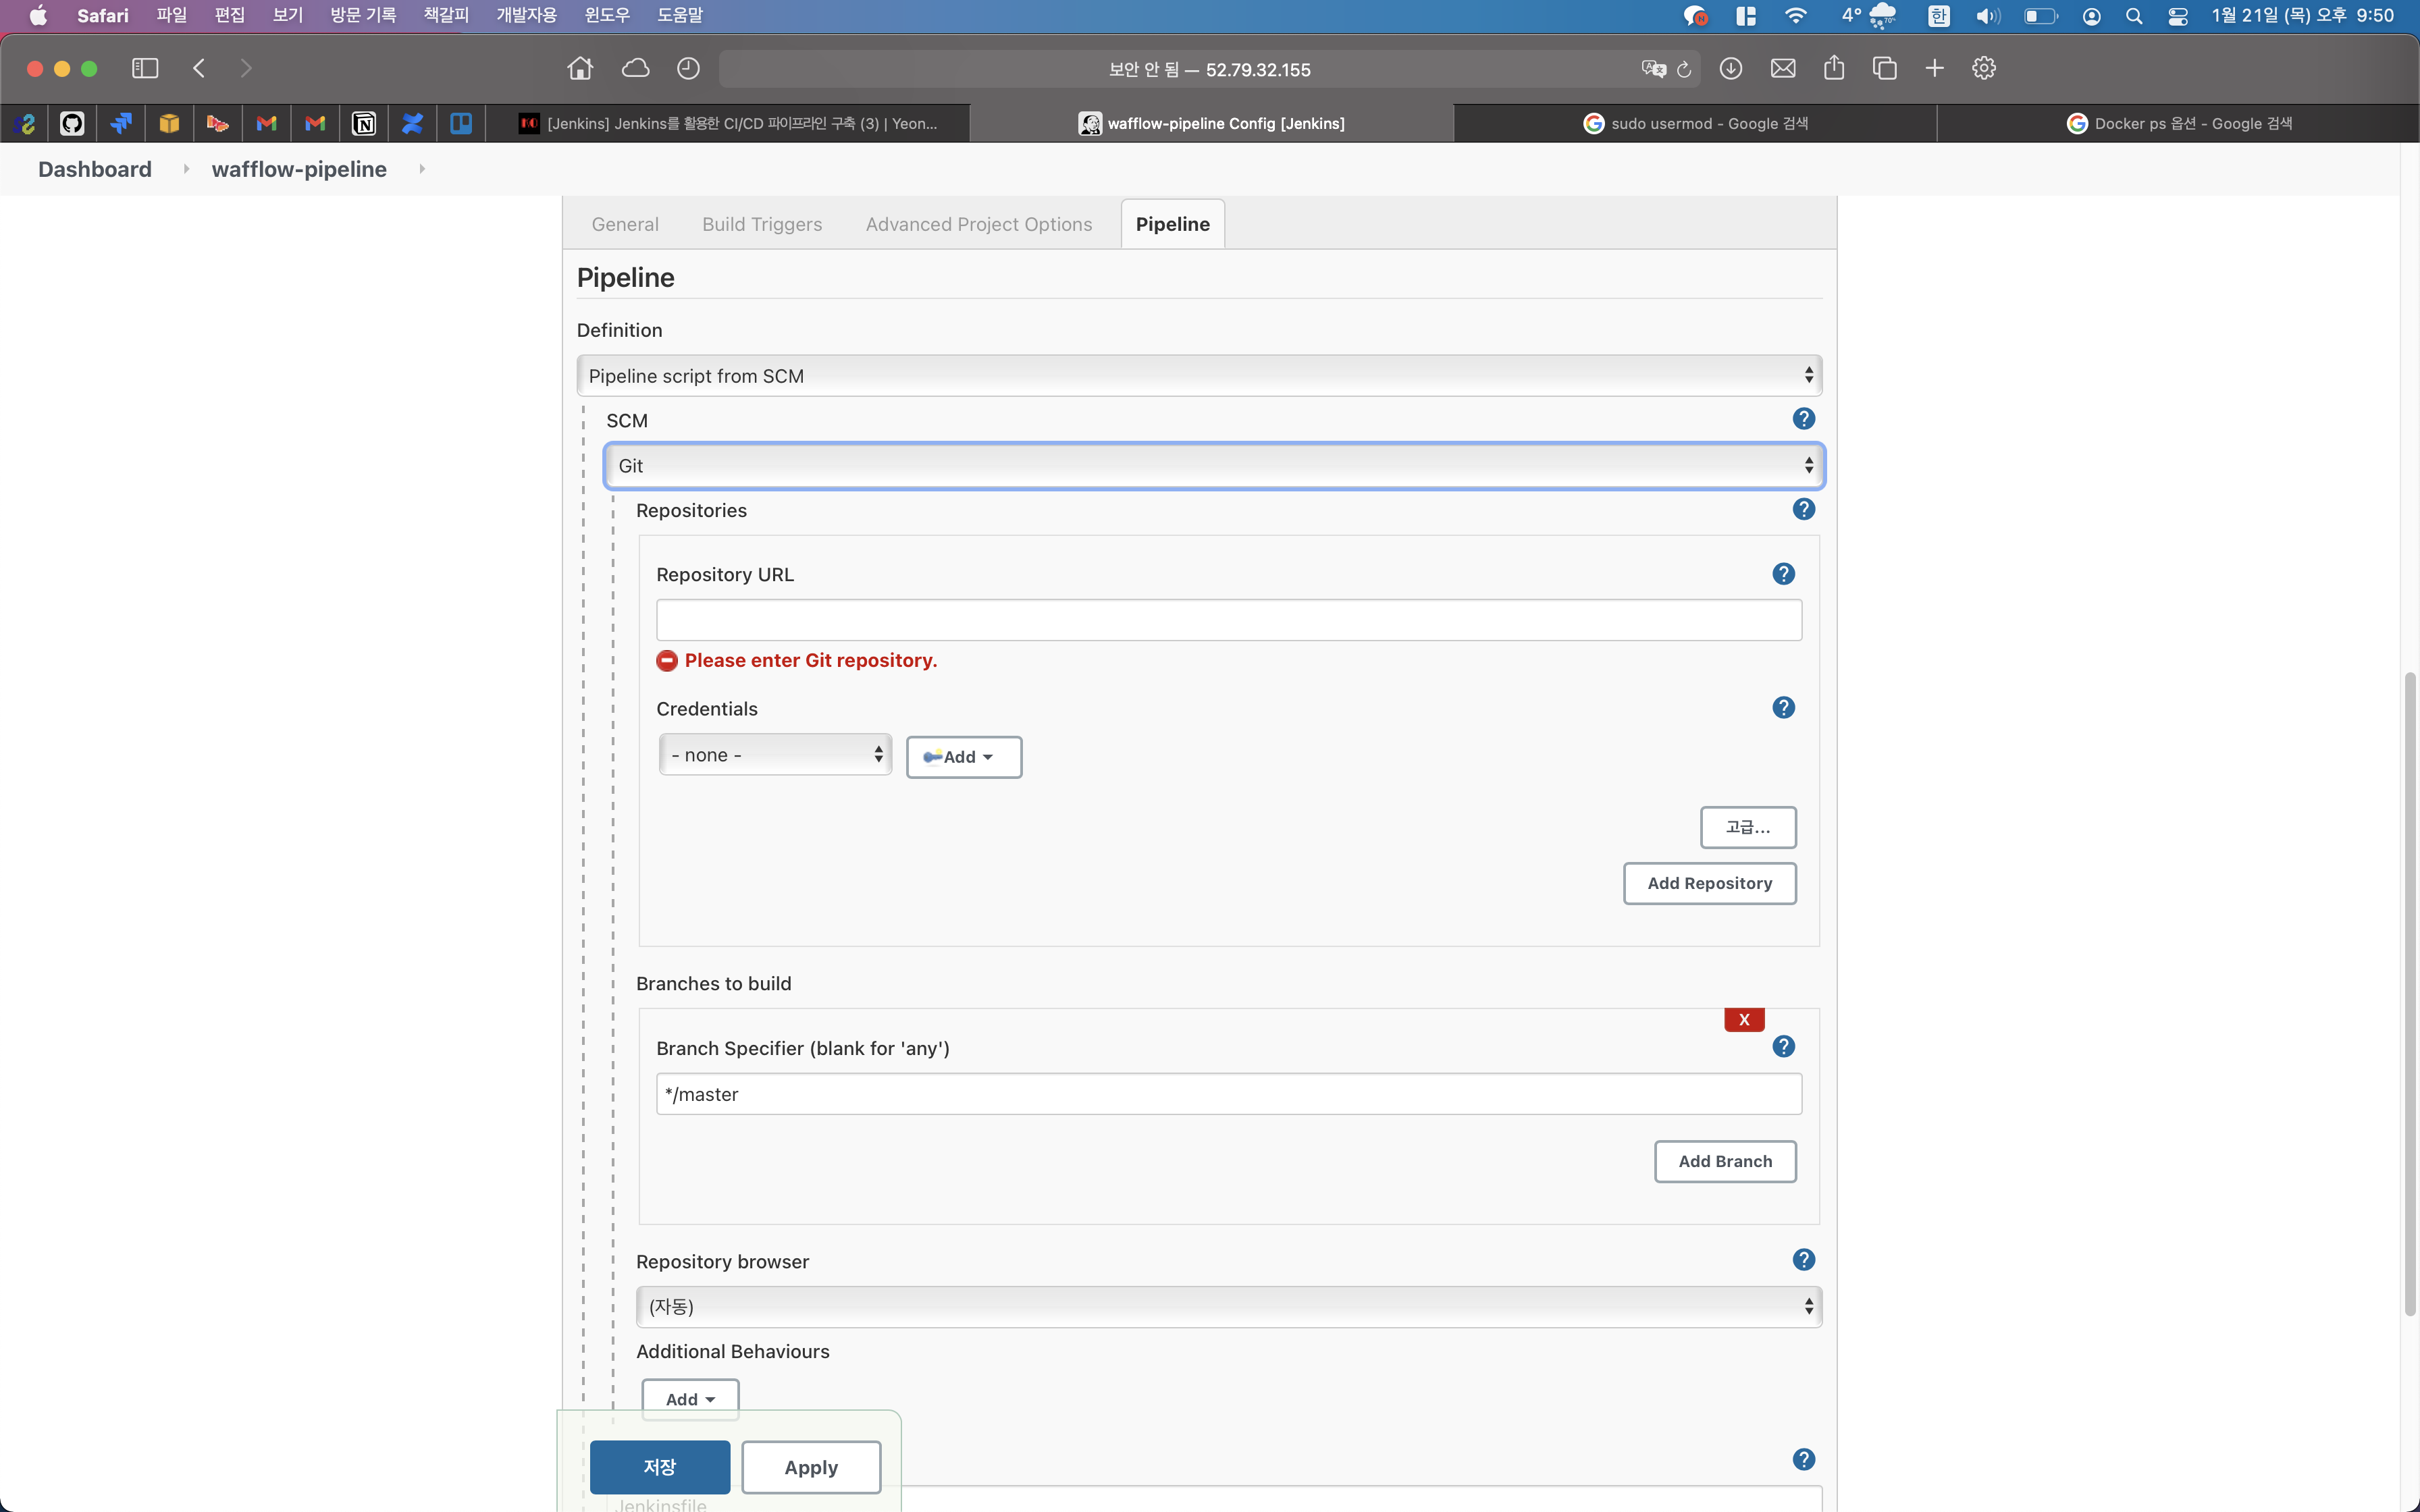Open the 개발자용 menu

(526, 16)
